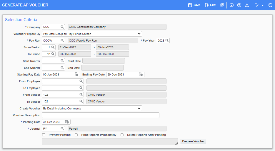Click the CMiC Construction Company name text
Image resolution: width=275 pixels, height=151 pixels.
coord(87,27)
